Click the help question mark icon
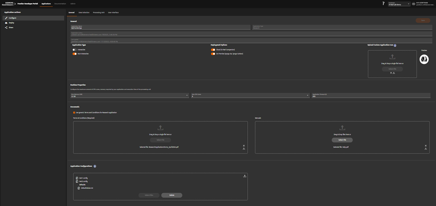Image resolution: width=436 pixels, height=206 pixels. [x=383, y=4]
